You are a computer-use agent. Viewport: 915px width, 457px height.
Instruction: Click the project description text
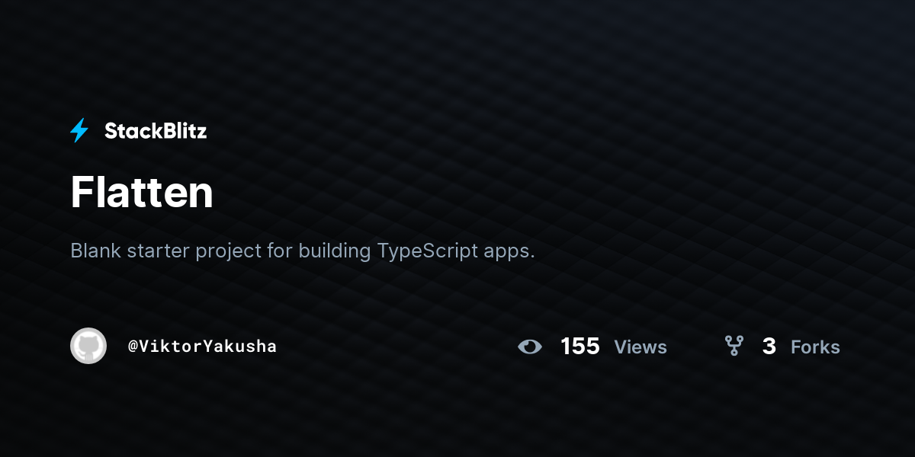pyautogui.click(x=303, y=251)
